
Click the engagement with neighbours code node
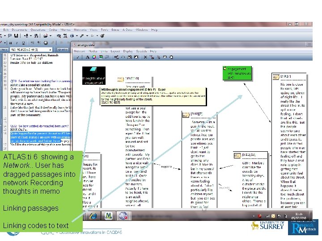pos(237,73)
